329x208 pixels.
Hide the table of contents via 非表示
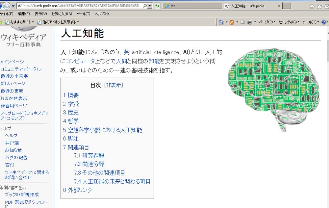pyautogui.click(x=114, y=85)
